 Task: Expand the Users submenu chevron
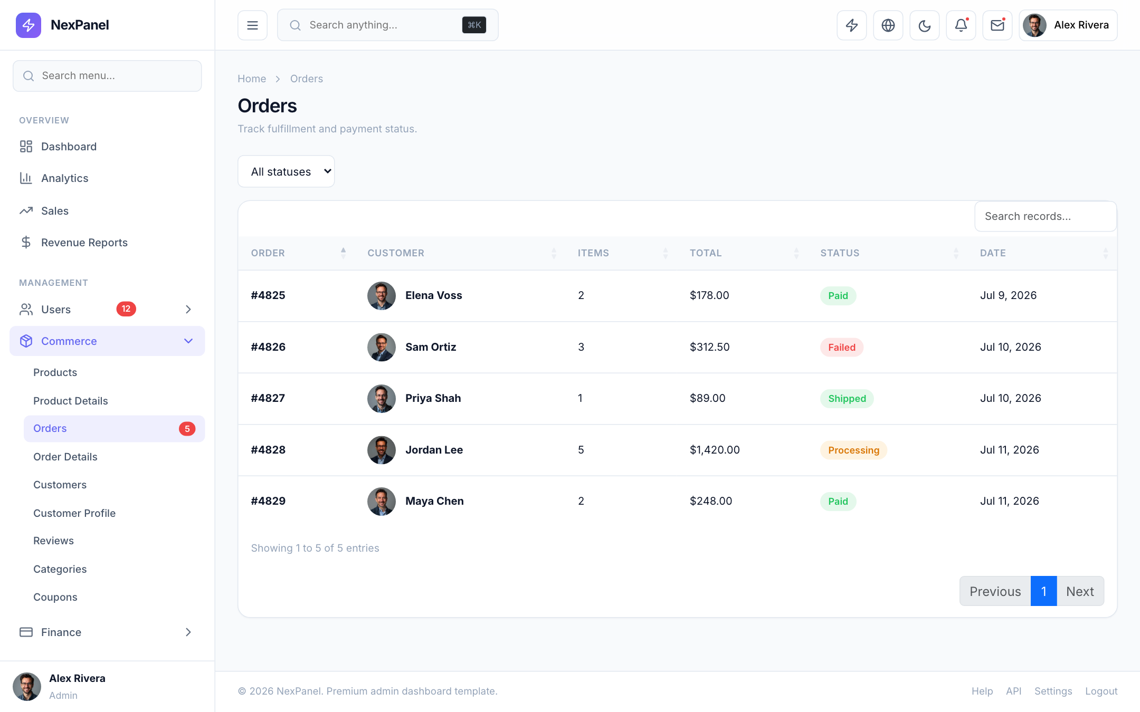188,310
